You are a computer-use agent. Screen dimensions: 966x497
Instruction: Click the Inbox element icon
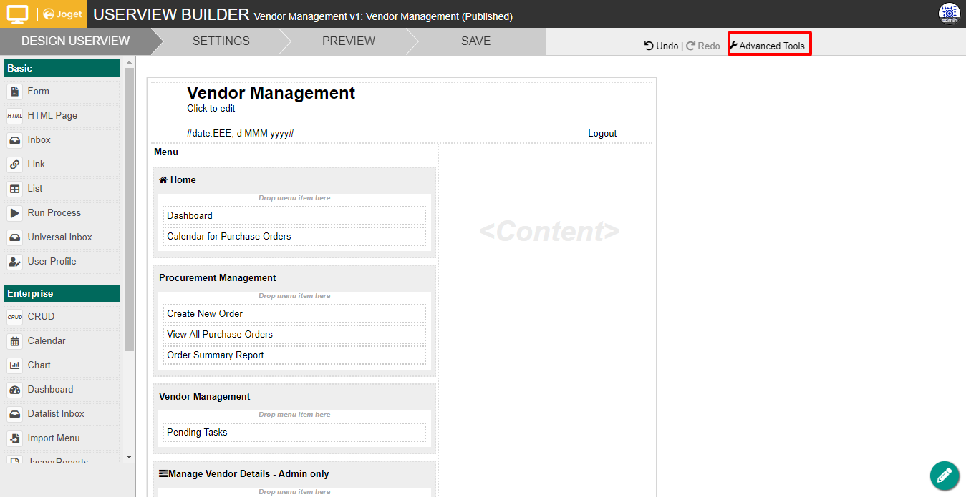coord(15,140)
